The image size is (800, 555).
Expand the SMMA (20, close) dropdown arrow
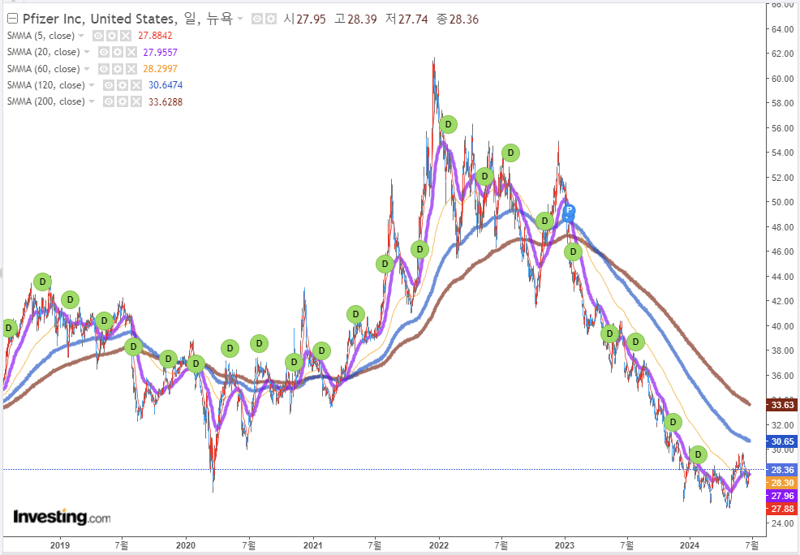pyautogui.click(x=87, y=52)
